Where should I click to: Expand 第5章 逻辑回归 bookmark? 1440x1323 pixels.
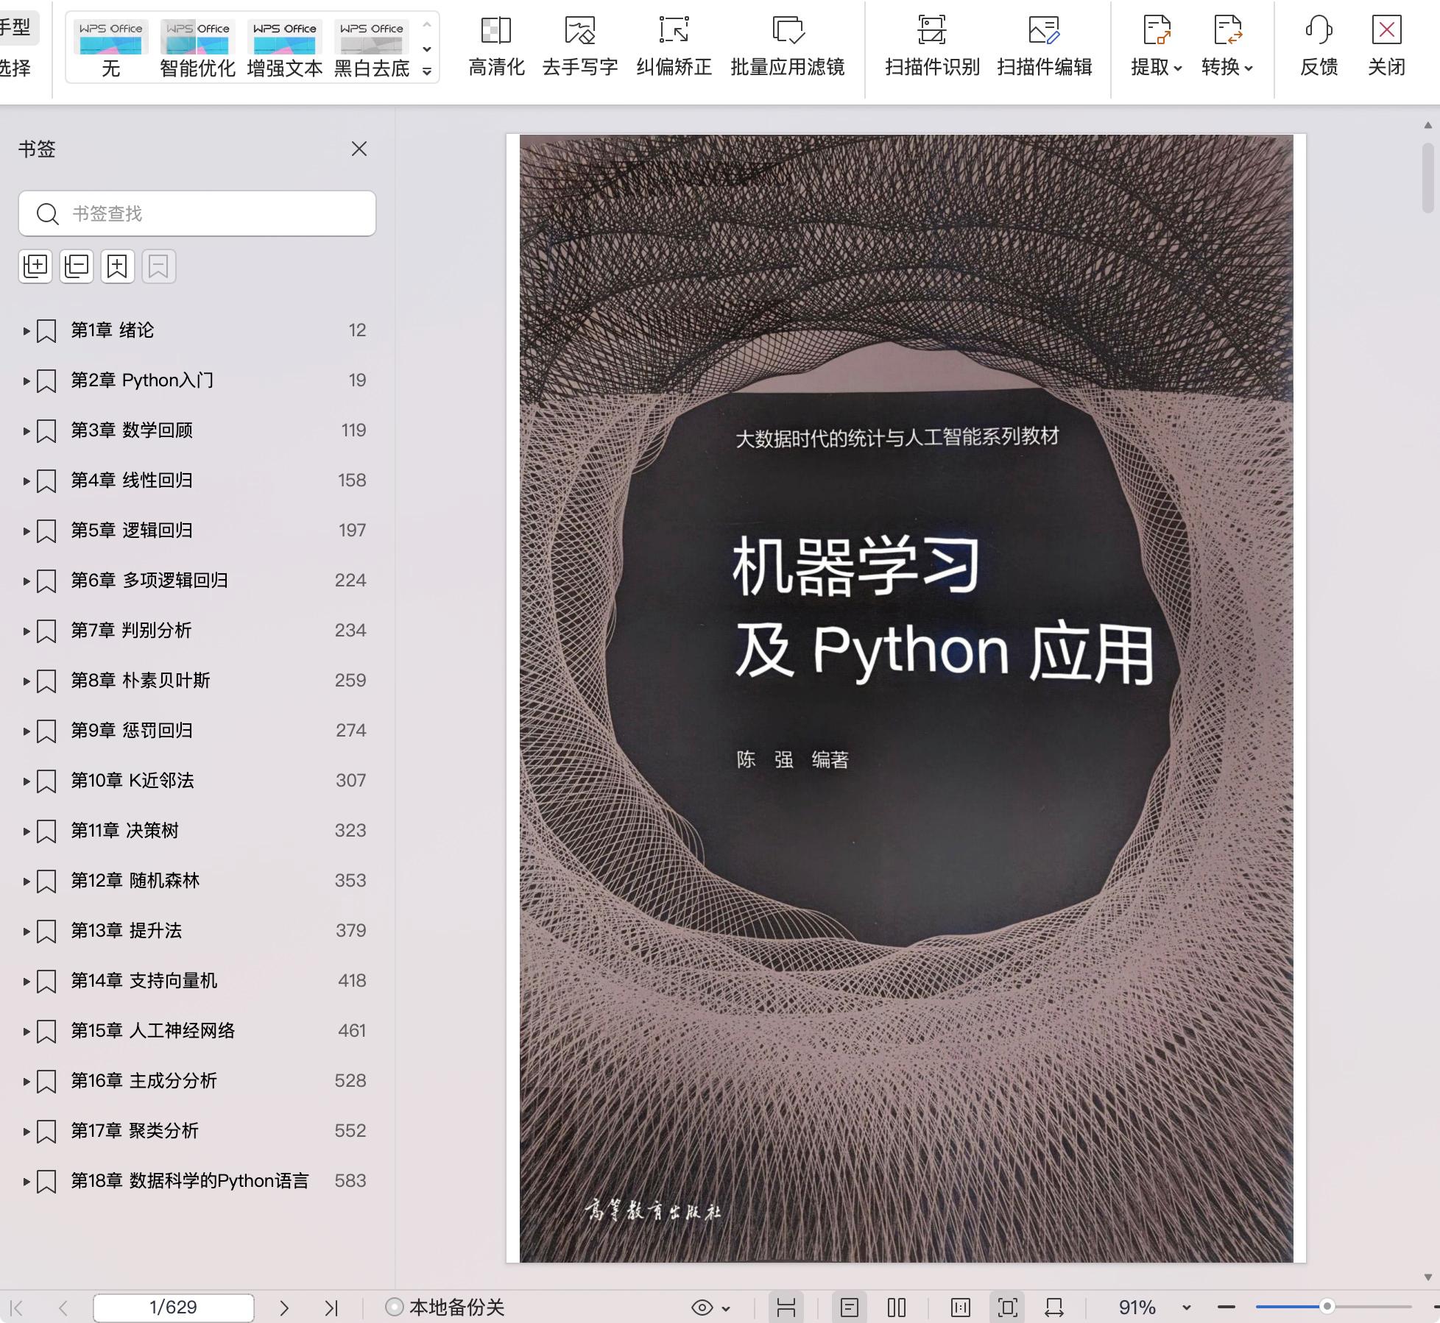pos(27,531)
